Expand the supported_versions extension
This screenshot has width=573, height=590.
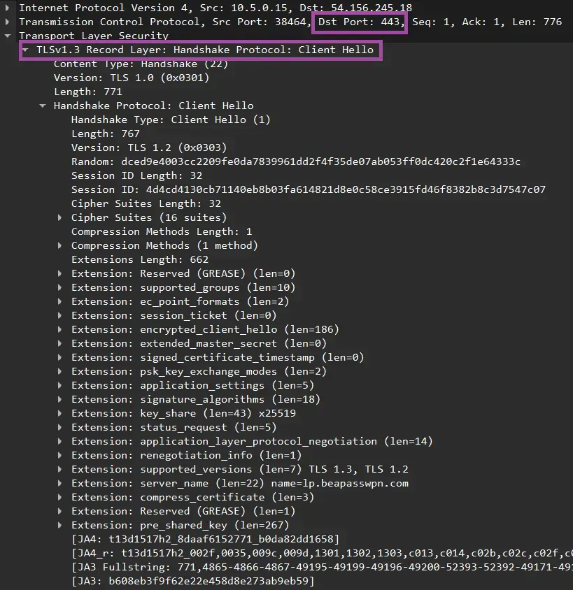[x=59, y=469]
